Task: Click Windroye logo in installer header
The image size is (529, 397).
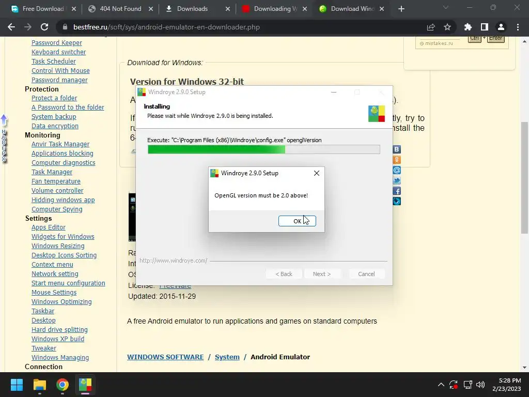Action: (377, 113)
